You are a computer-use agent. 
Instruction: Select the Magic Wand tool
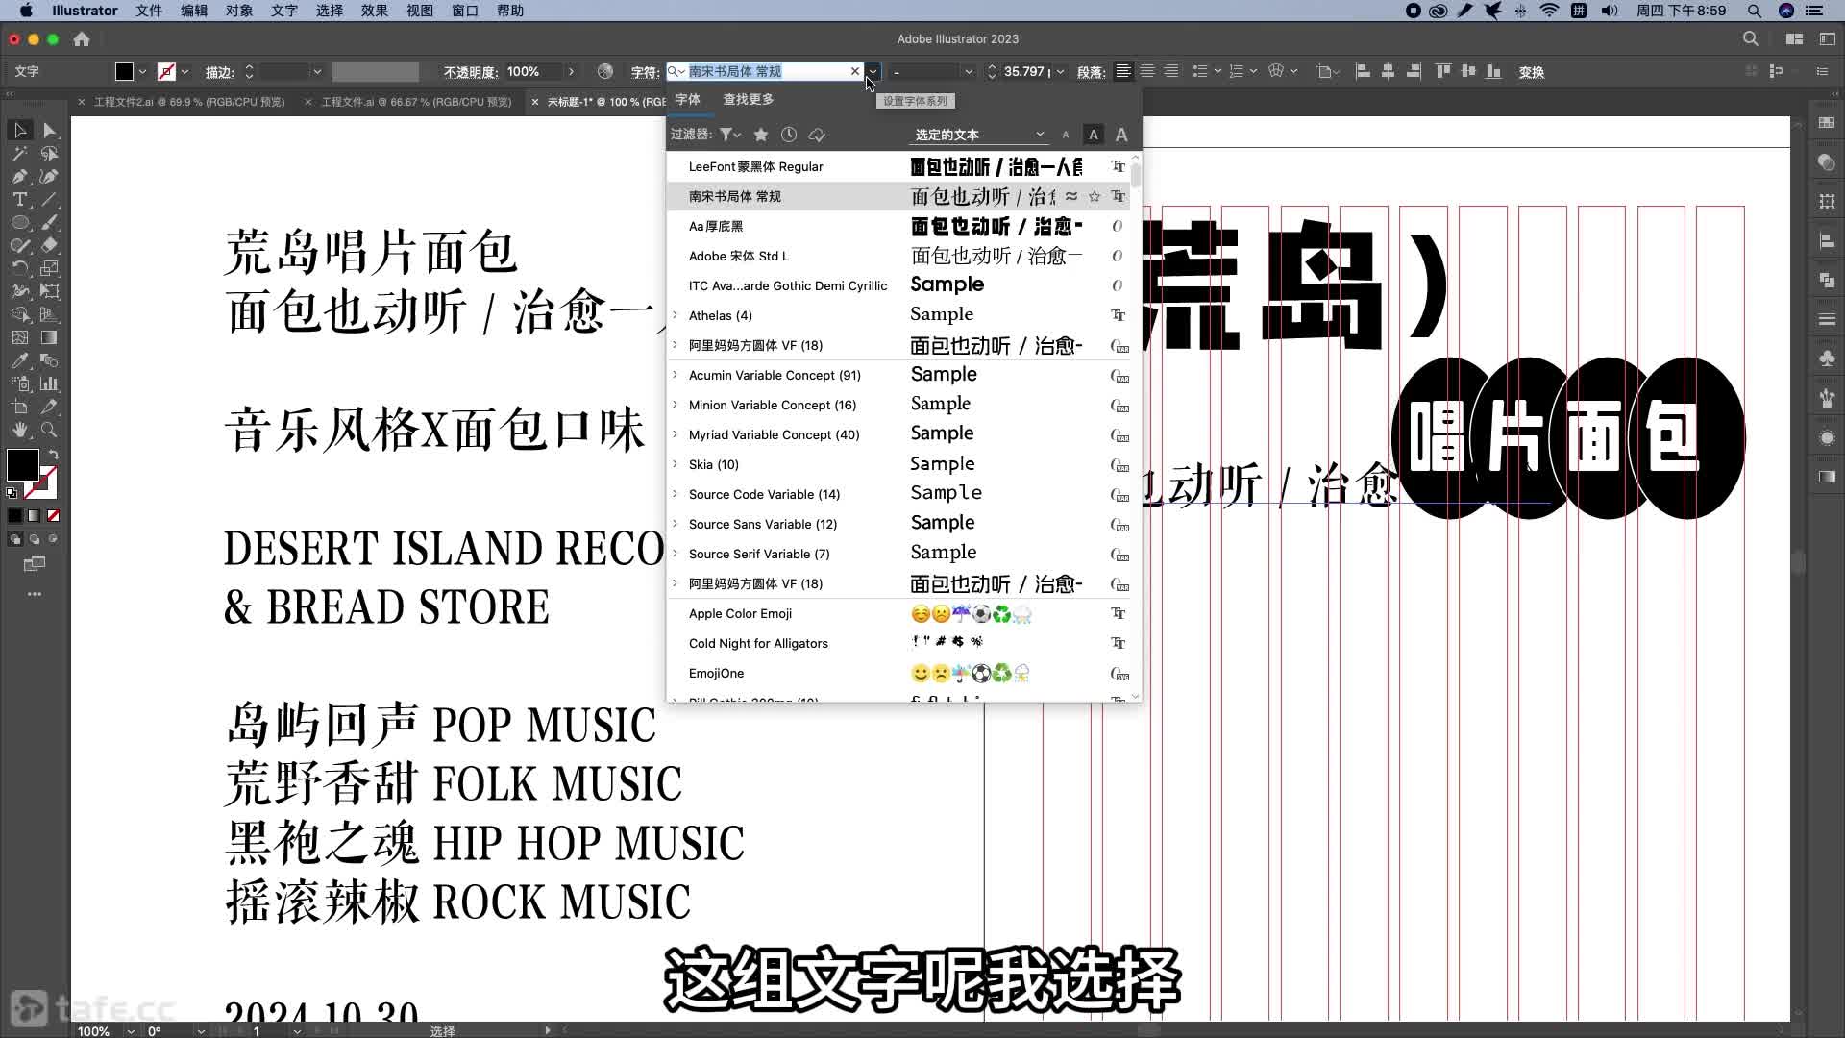[x=19, y=153]
